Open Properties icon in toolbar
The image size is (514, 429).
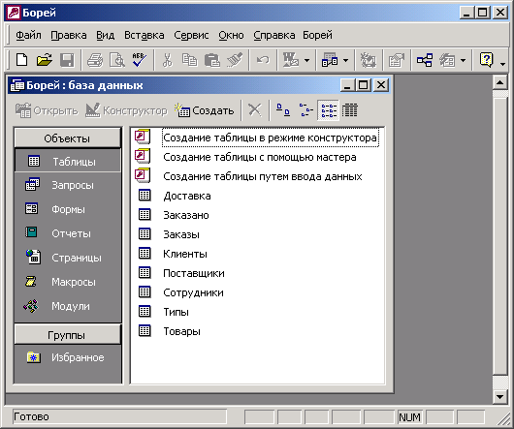click(x=396, y=60)
